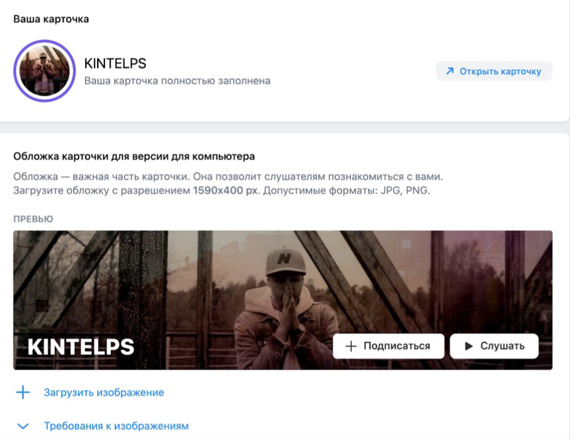Click the KINTELPS name next to avatar
The height and width of the screenshot is (440, 570).
click(115, 64)
